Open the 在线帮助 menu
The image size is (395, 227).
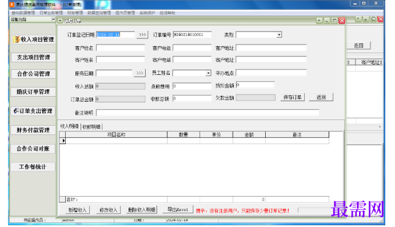click(167, 13)
